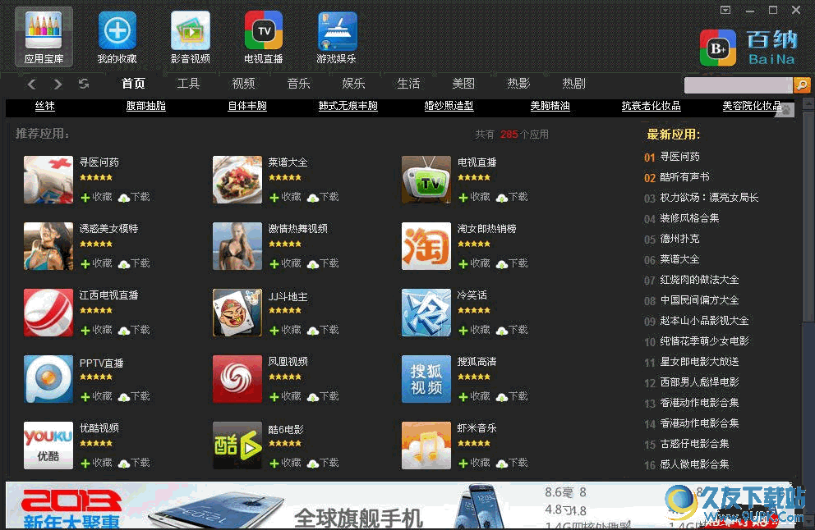Viewport: 815px width, 530px height.
Task: Switch to the 热影 tab
Action: coord(518,84)
